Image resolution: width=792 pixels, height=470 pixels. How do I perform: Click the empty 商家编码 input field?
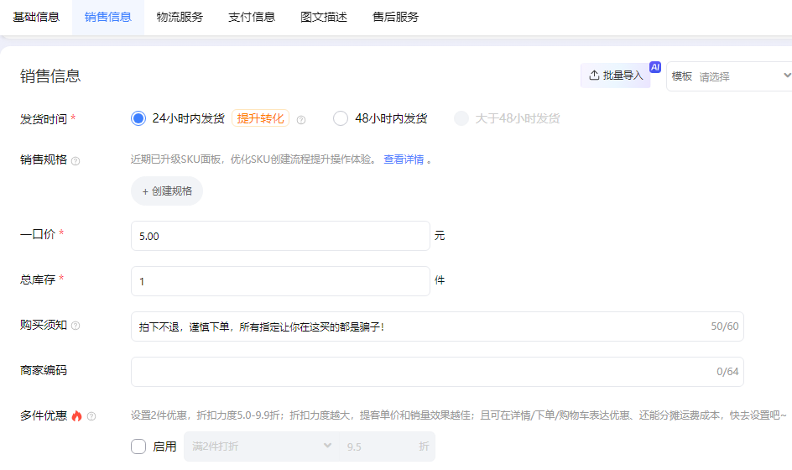(419, 372)
